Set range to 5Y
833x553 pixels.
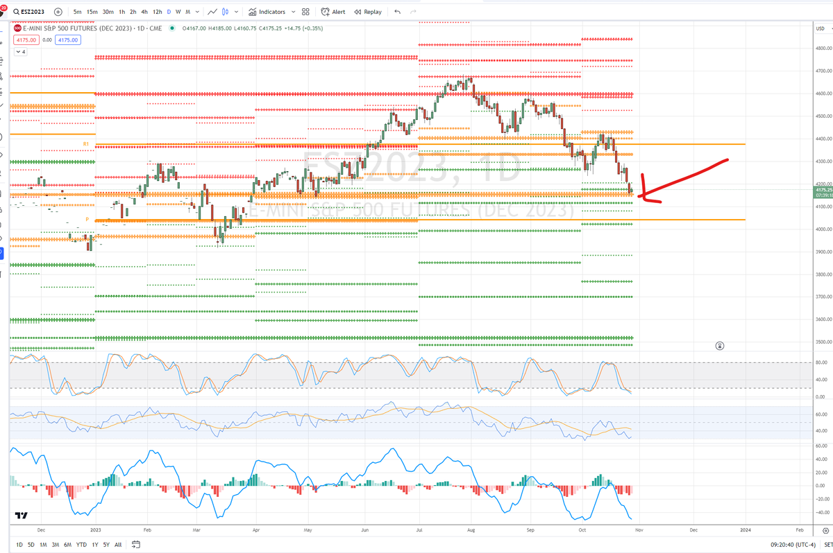[x=106, y=545]
